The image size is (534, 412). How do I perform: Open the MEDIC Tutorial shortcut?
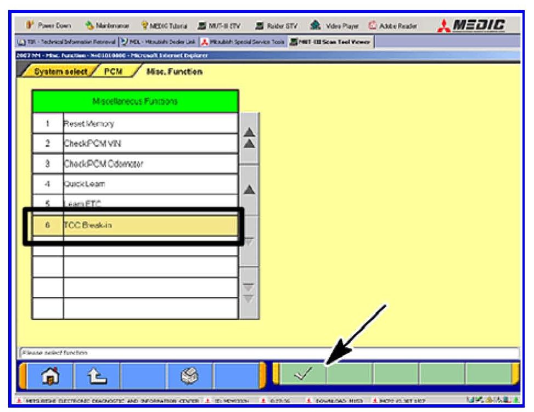(x=164, y=26)
